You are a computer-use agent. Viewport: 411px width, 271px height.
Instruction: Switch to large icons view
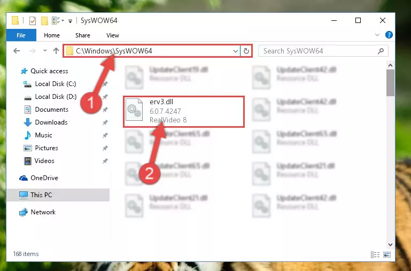click(387, 254)
